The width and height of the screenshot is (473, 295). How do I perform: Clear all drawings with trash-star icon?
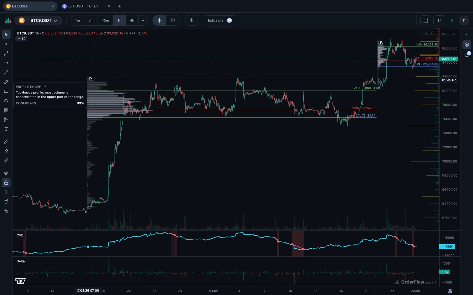coord(6,201)
